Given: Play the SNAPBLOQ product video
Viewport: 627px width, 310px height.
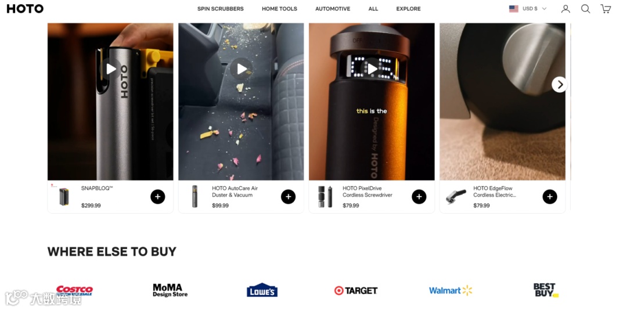Looking at the screenshot, I should tap(110, 69).
